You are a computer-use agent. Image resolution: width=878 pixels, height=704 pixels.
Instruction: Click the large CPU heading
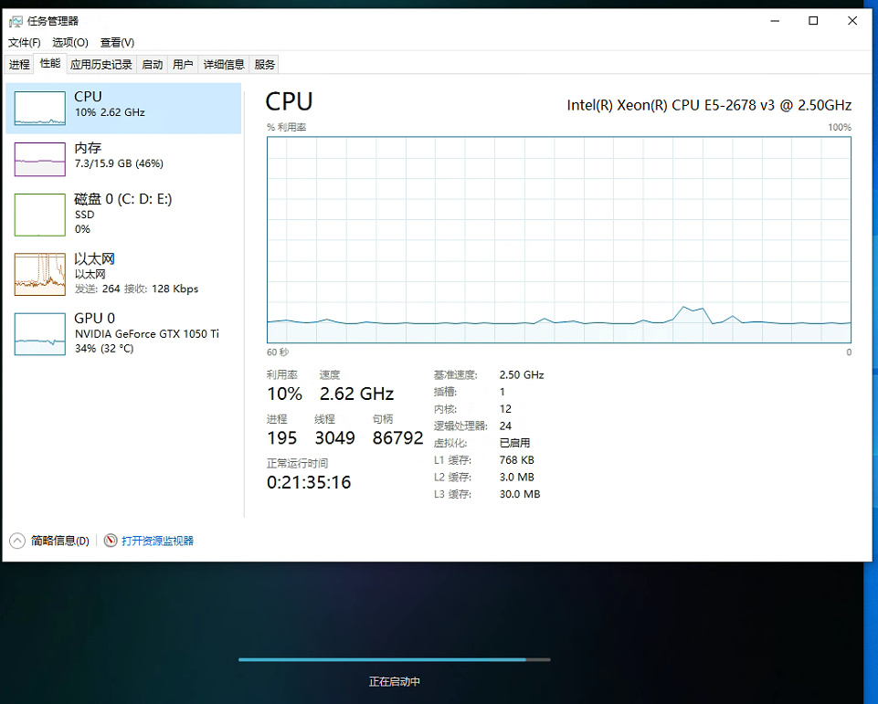pos(289,102)
